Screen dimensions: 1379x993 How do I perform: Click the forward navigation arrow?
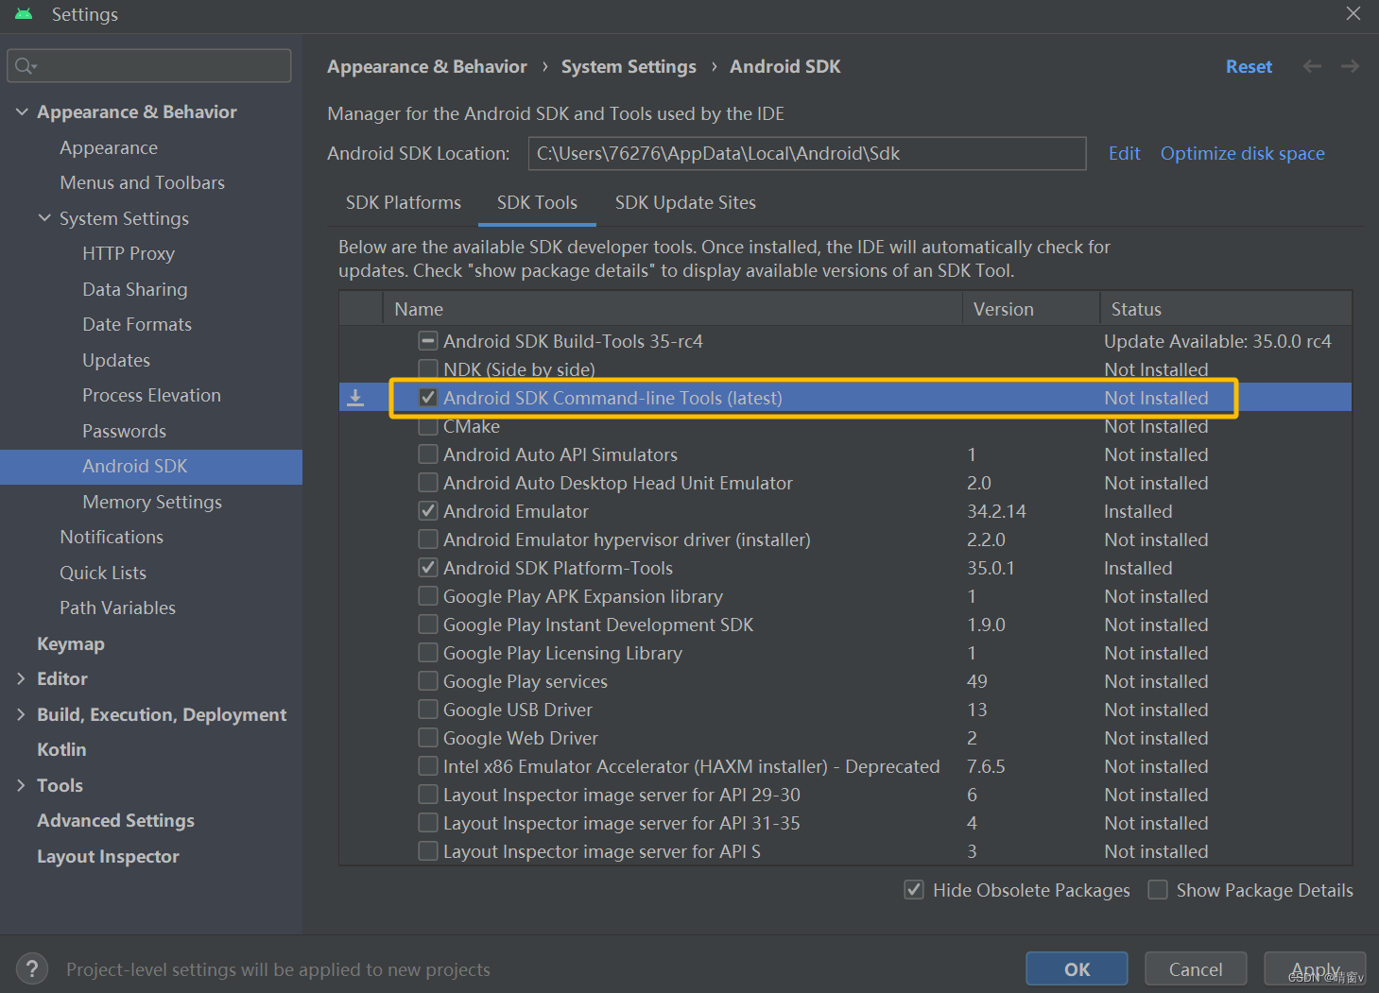[1350, 66]
